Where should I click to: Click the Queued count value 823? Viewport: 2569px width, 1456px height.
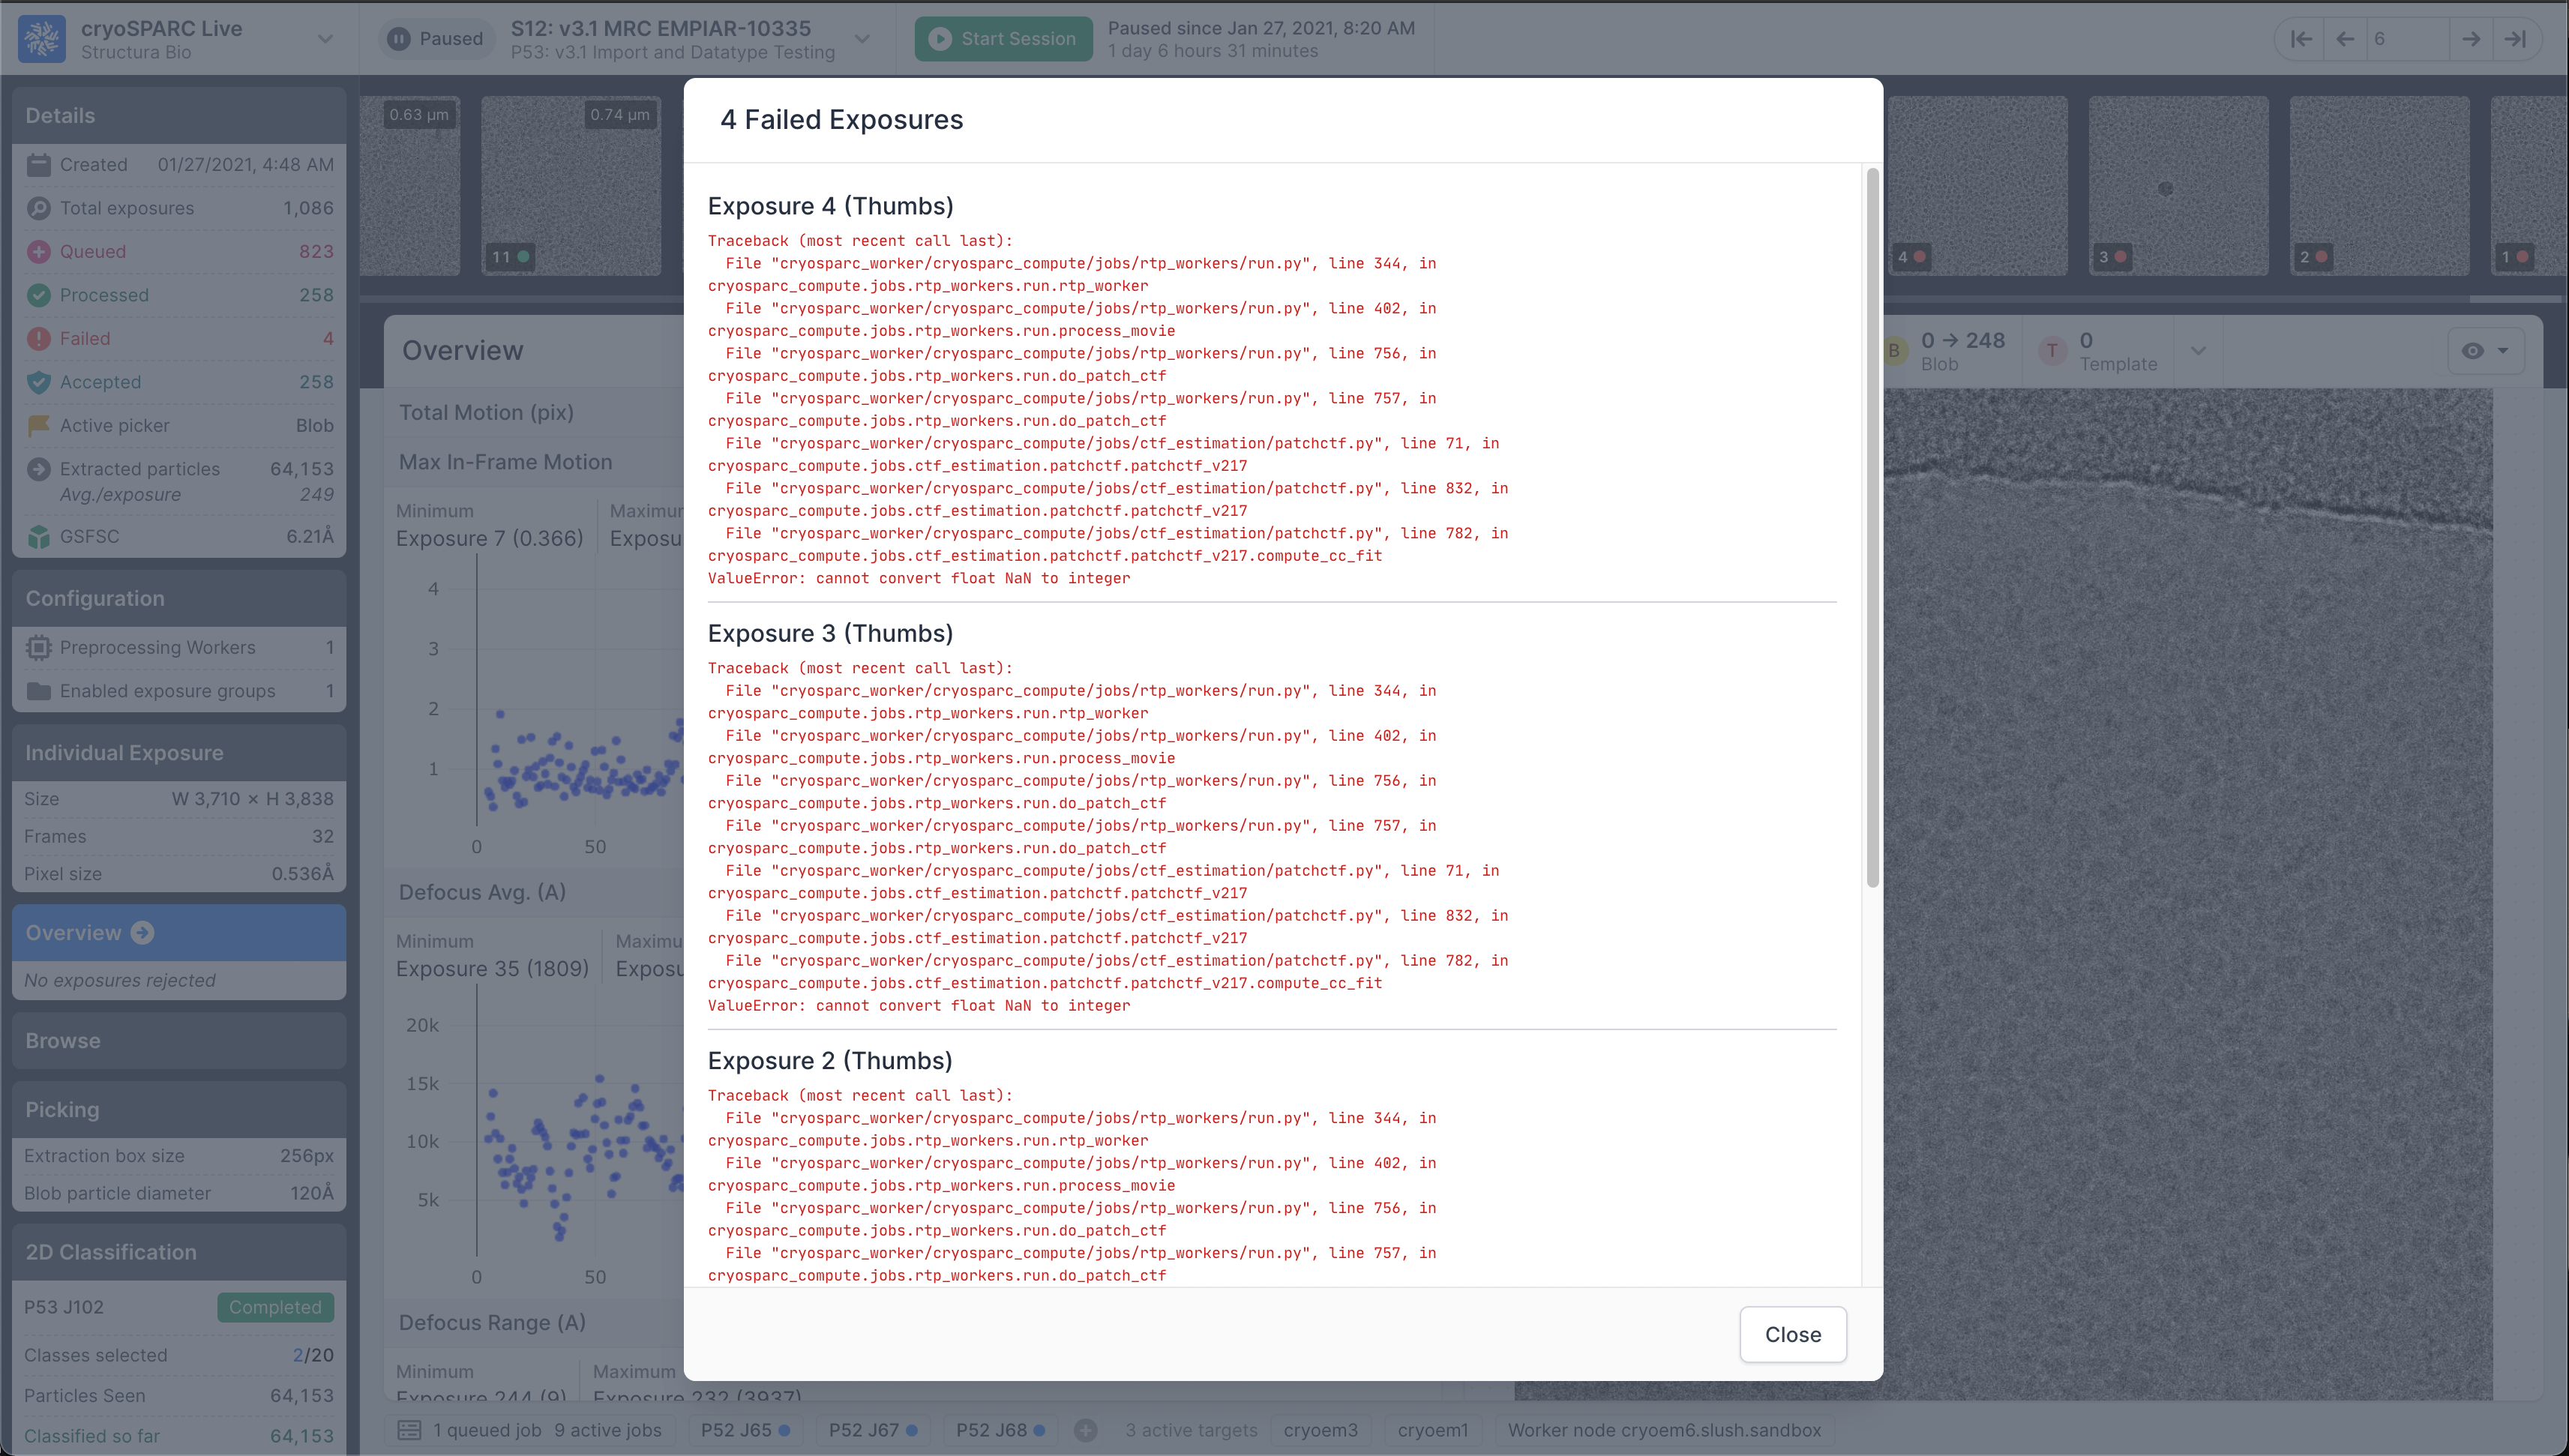(x=316, y=252)
